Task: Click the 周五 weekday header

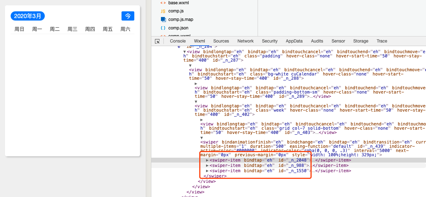Action: click(108, 29)
